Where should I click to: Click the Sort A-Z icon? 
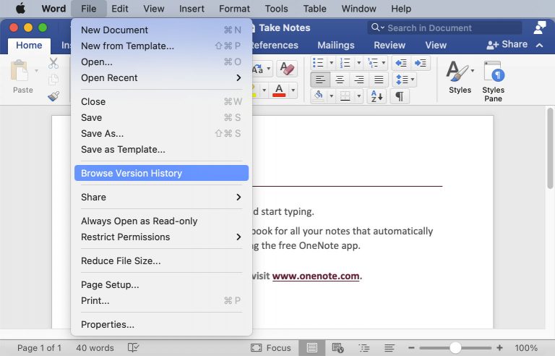coord(377,96)
